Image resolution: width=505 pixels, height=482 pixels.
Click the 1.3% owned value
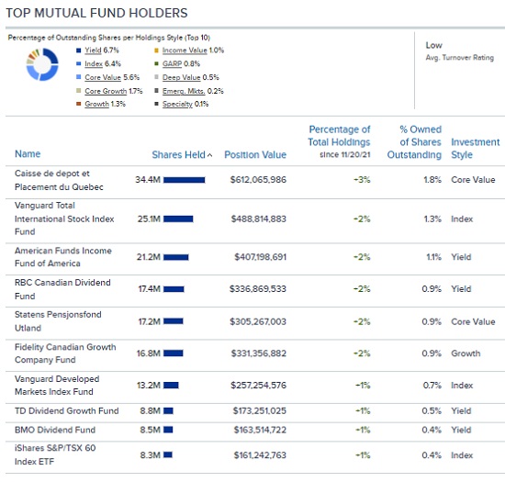[x=432, y=219]
